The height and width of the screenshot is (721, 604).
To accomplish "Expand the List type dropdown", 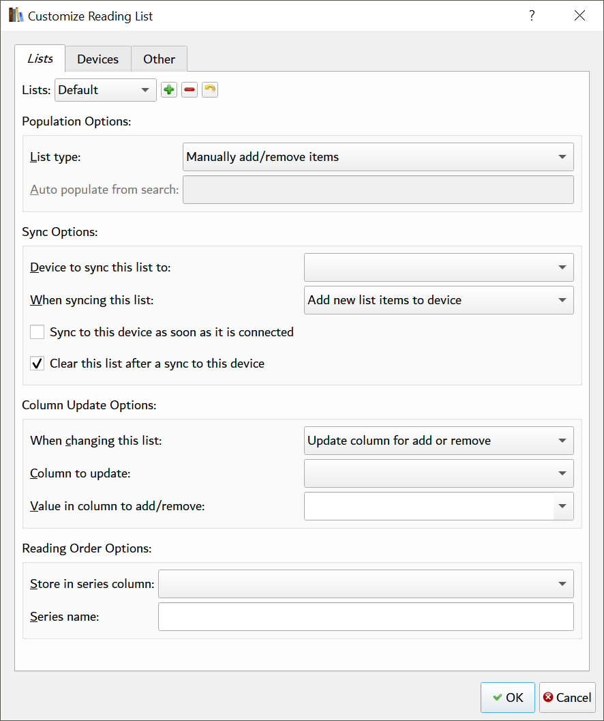I will (x=378, y=157).
